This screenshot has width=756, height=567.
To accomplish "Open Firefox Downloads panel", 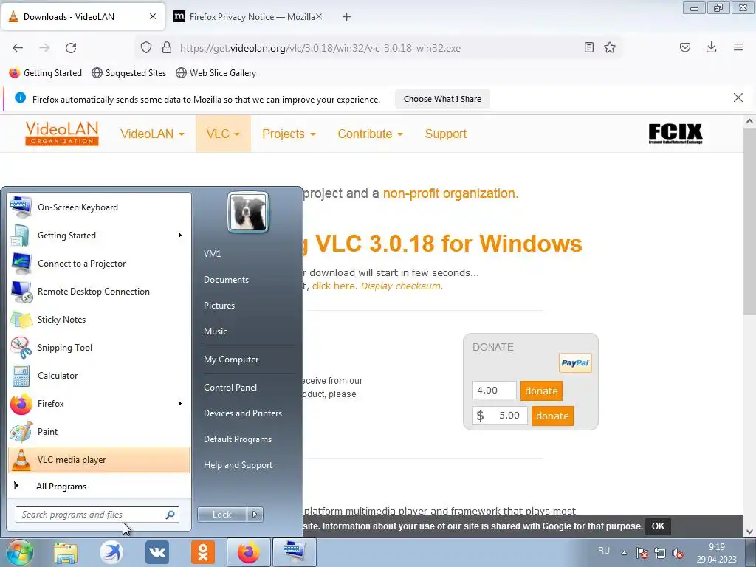I will [x=711, y=47].
